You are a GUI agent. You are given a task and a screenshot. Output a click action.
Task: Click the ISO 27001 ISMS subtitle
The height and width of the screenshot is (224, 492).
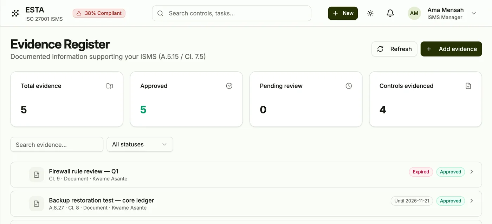click(44, 19)
